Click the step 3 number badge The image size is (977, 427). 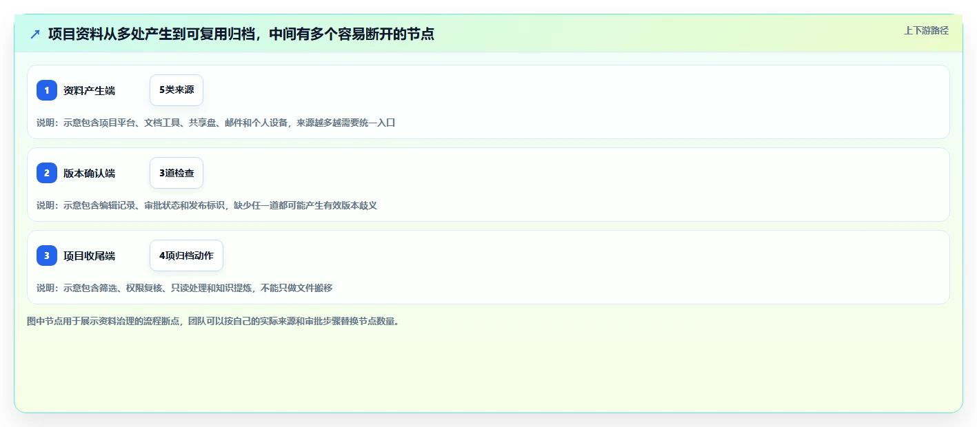pyautogui.click(x=47, y=256)
